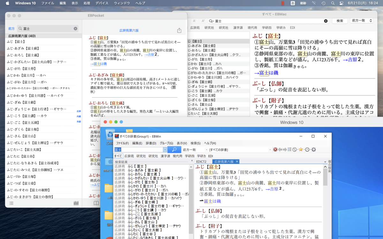Select the 学研四 tab in EBMac
This screenshot has width=383, height=239.
coord(267,28)
